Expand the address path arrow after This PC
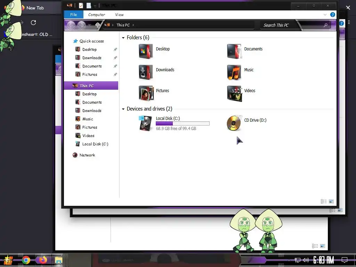This screenshot has height=267, width=356. point(133,25)
